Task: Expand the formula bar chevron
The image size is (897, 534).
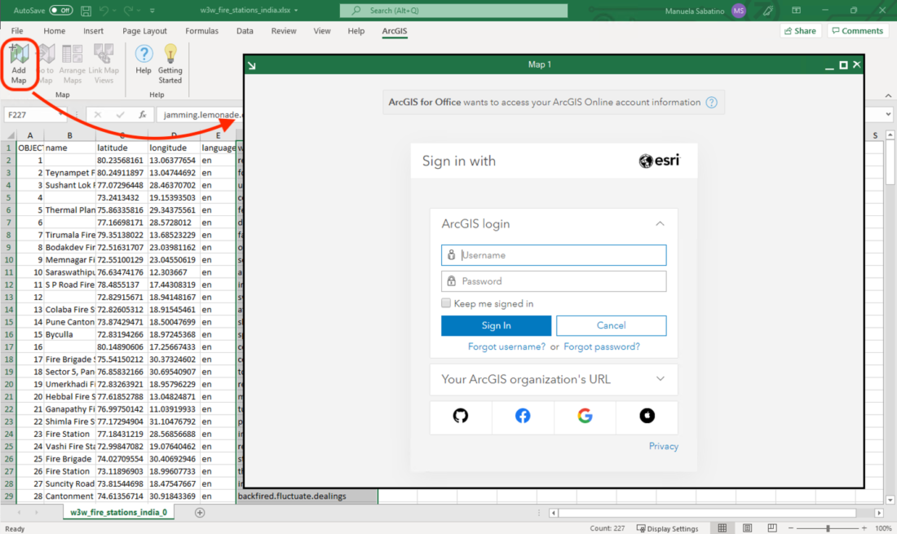Action: [888, 114]
